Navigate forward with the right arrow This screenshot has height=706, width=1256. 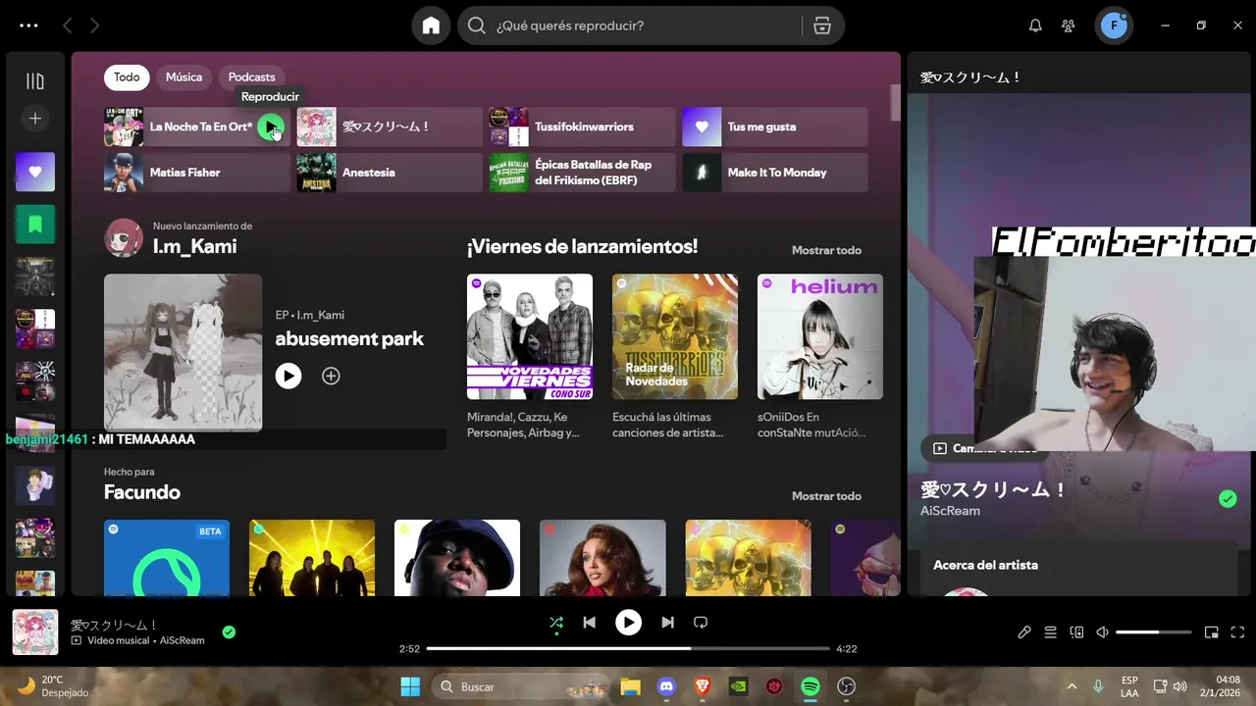pos(95,25)
